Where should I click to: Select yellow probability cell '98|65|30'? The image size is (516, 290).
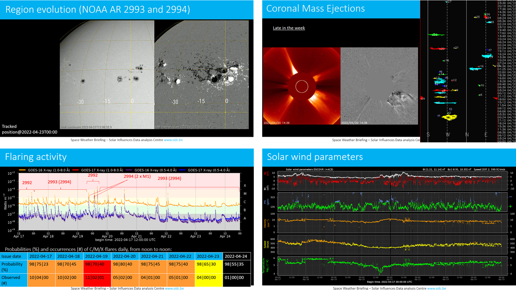point(209,267)
